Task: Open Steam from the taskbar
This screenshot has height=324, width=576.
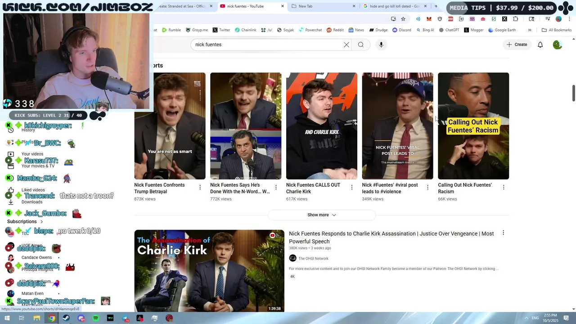Action: [x=66, y=318]
